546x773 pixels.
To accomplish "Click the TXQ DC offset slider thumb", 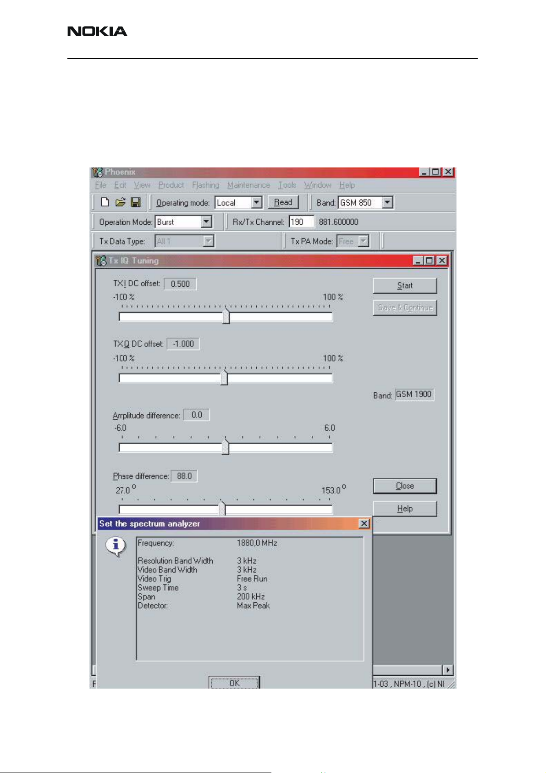I will pos(224,378).
